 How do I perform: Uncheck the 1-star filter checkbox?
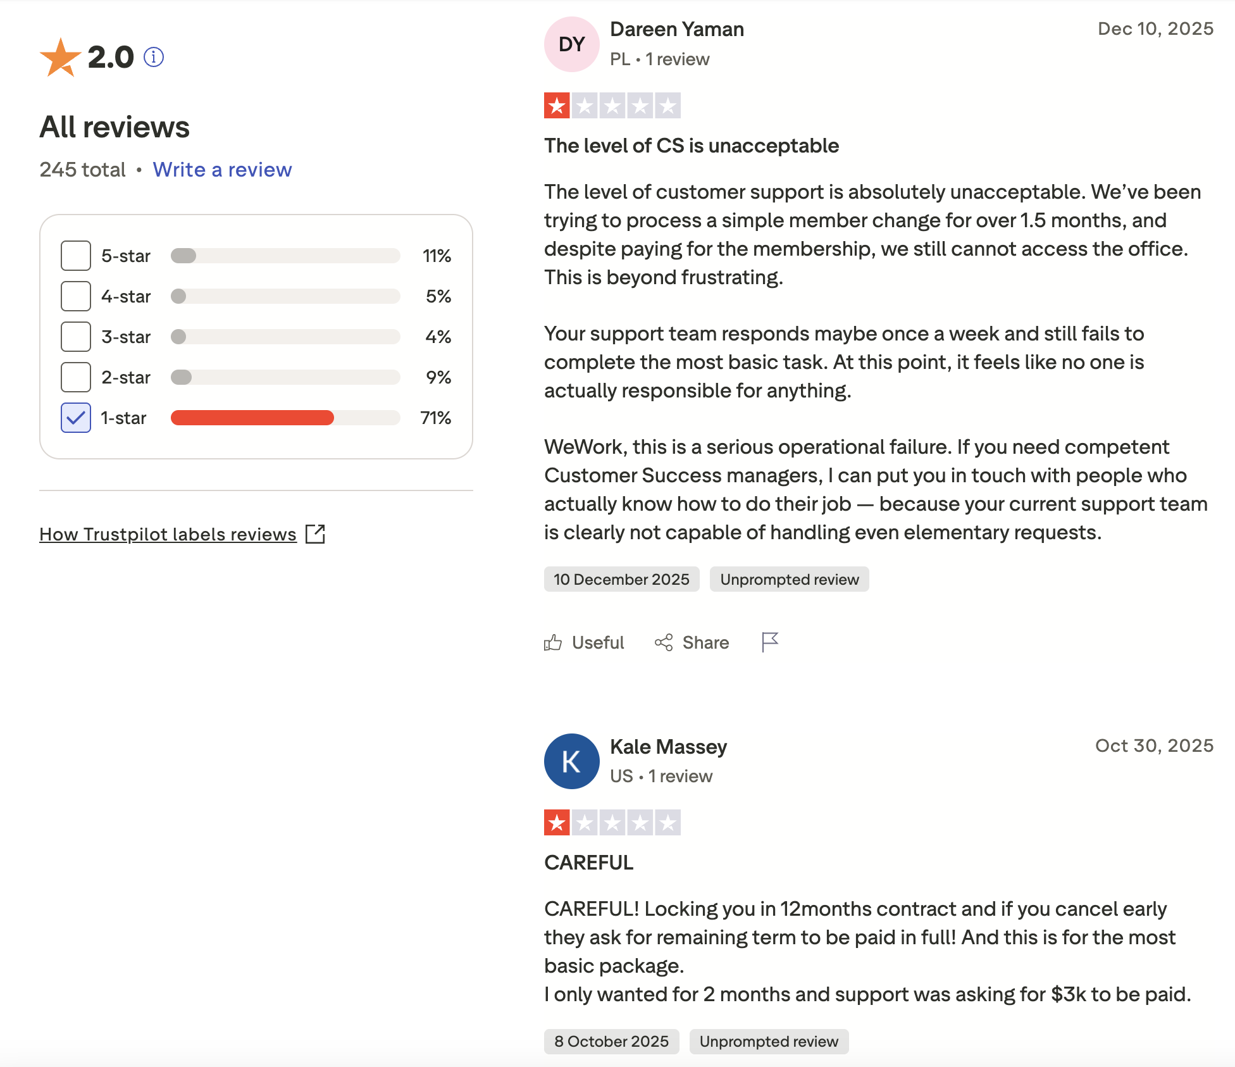[76, 418]
